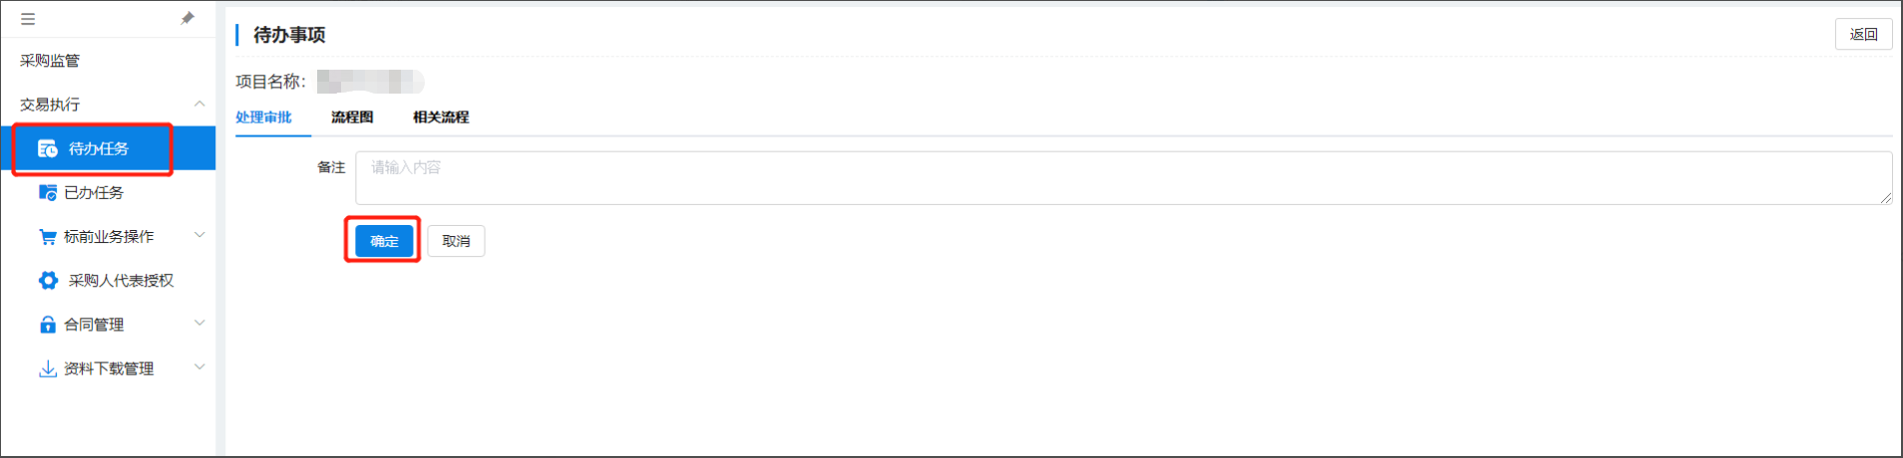Select the 处理审批 tab
This screenshot has width=1903, height=458.
[263, 117]
